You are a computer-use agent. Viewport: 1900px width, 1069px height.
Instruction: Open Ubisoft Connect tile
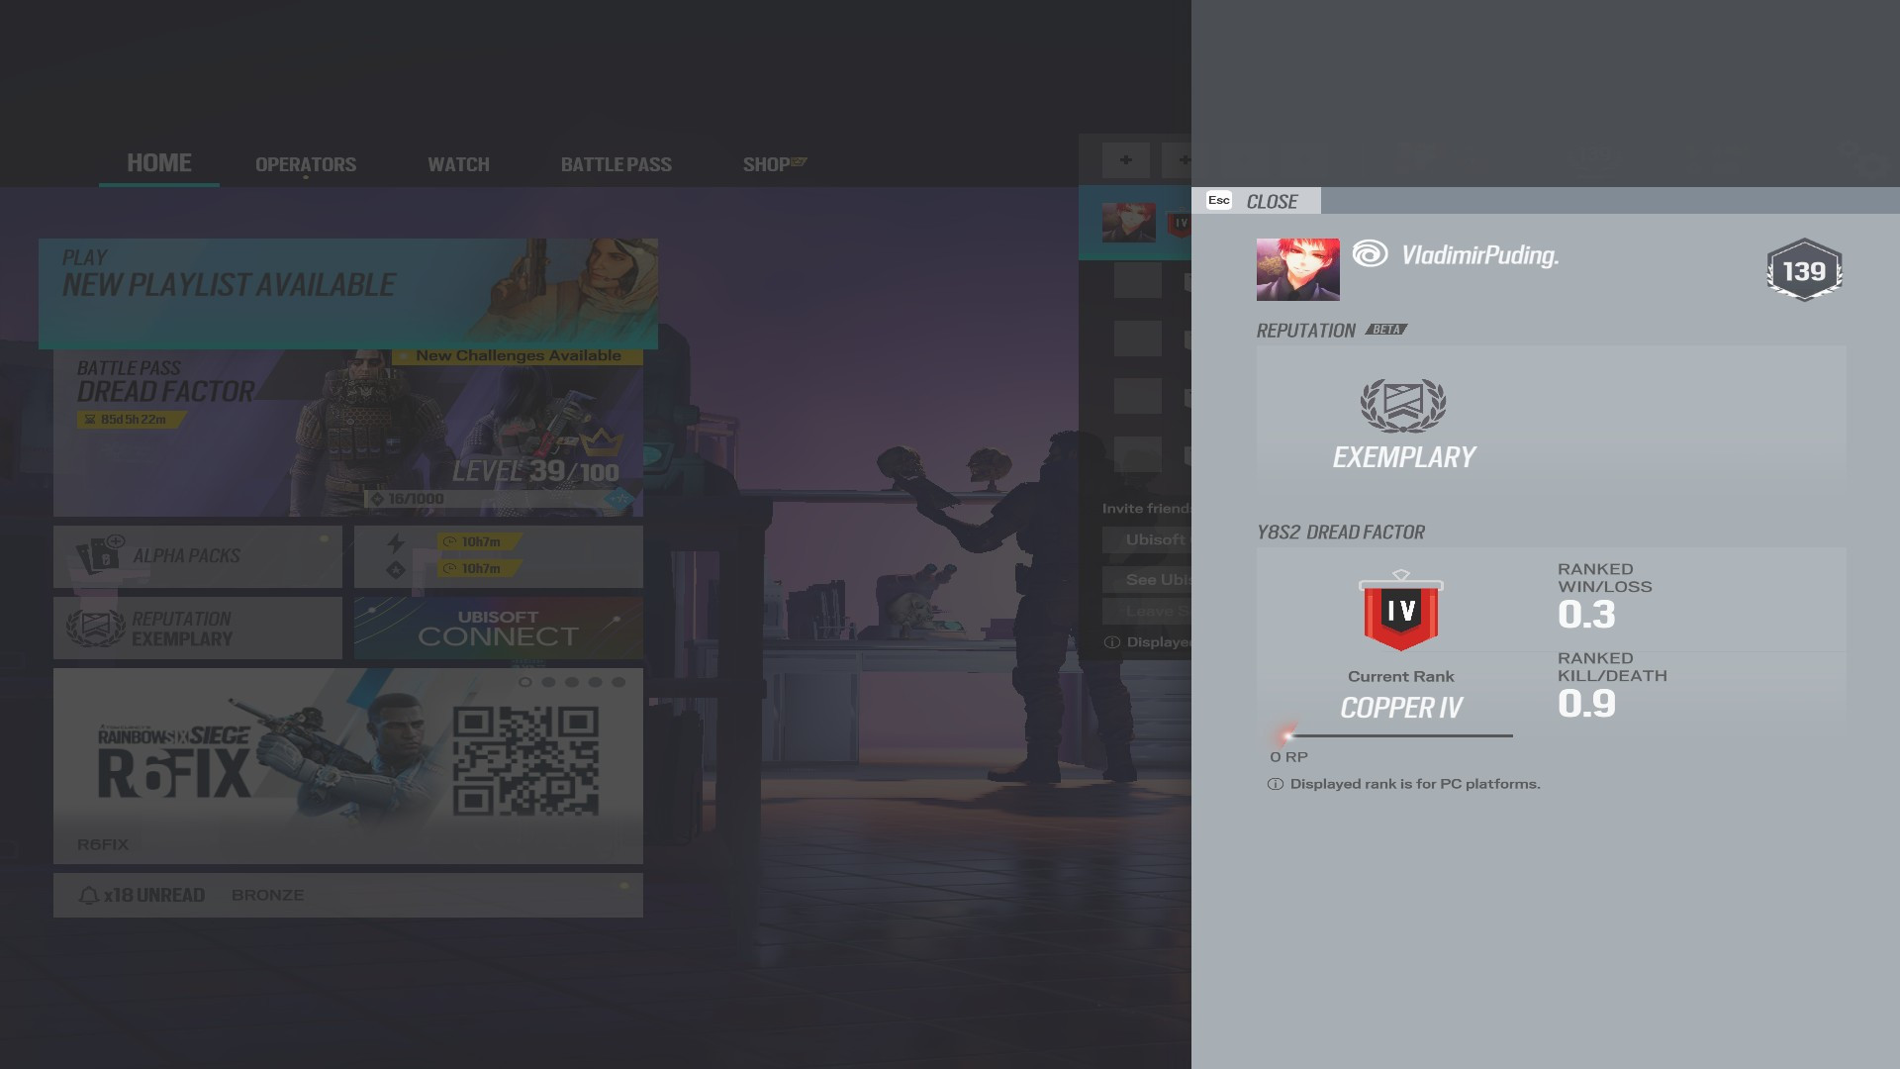click(498, 628)
